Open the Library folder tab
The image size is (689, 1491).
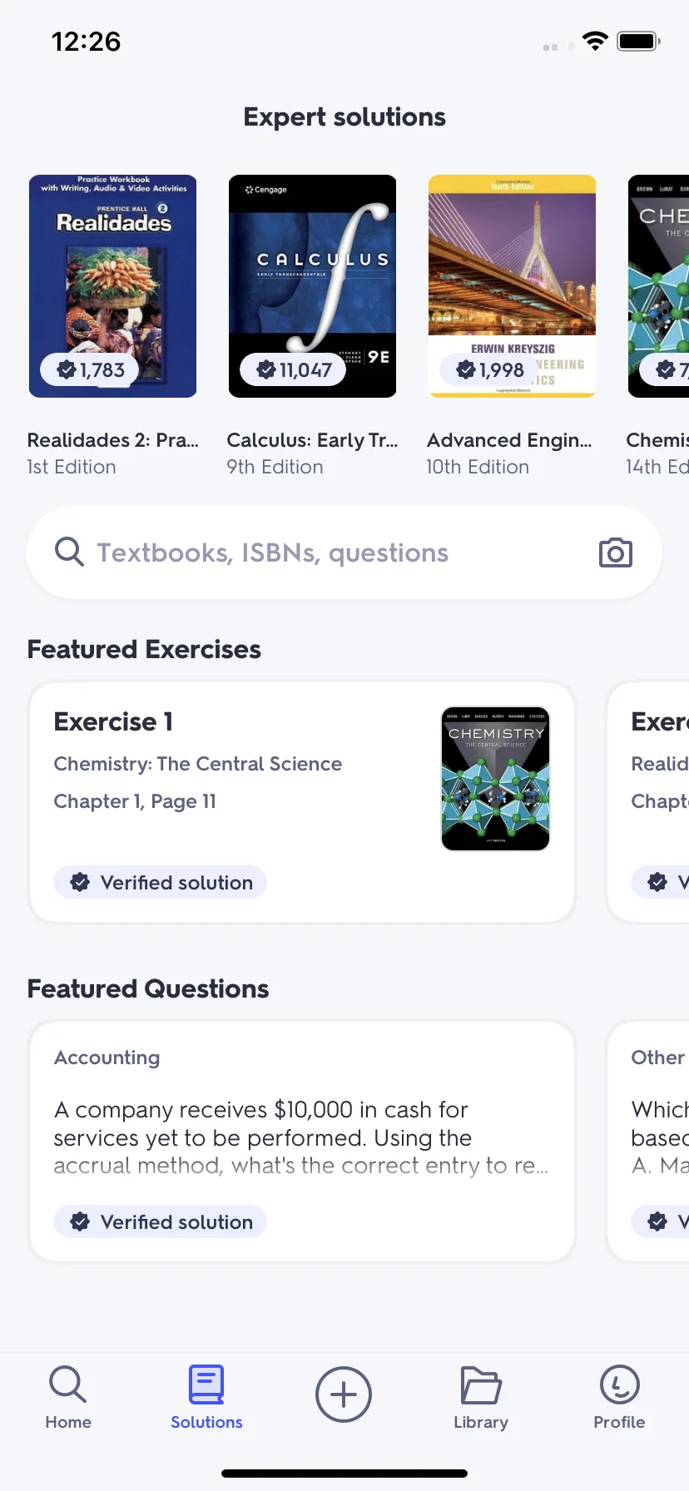pos(481,1398)
